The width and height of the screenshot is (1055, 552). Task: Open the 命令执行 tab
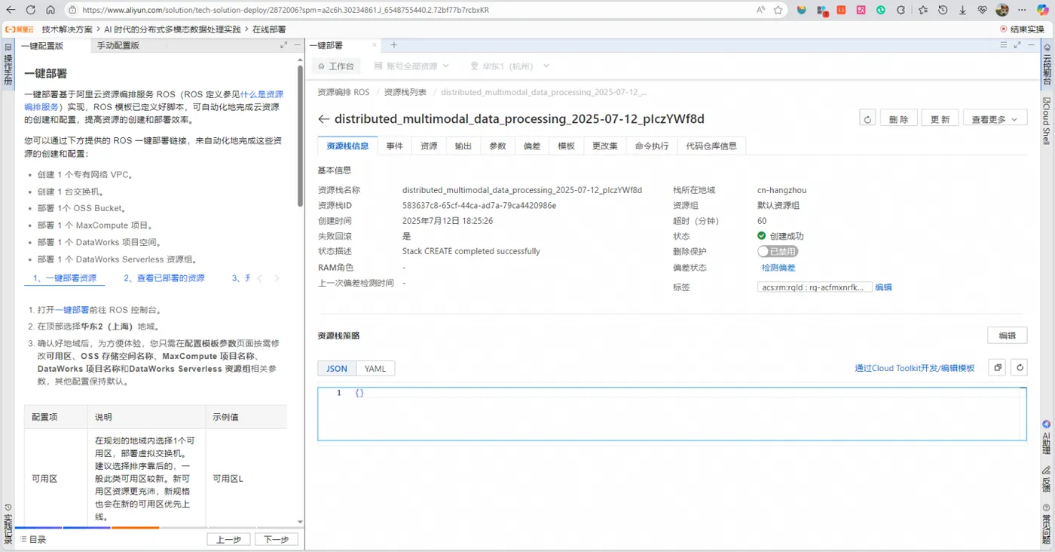652,146
